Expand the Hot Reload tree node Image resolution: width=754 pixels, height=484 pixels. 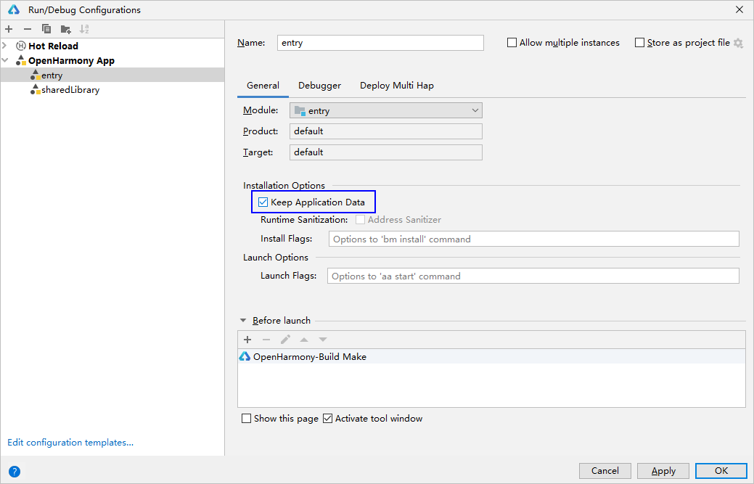click(x=6, y=46)
